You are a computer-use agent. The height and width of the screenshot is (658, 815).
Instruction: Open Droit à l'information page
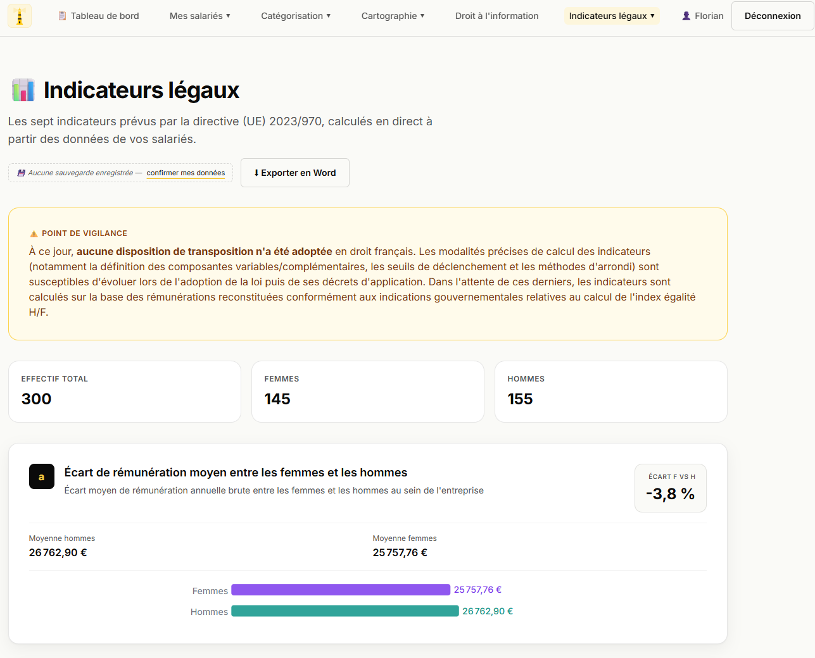point(497,16)
